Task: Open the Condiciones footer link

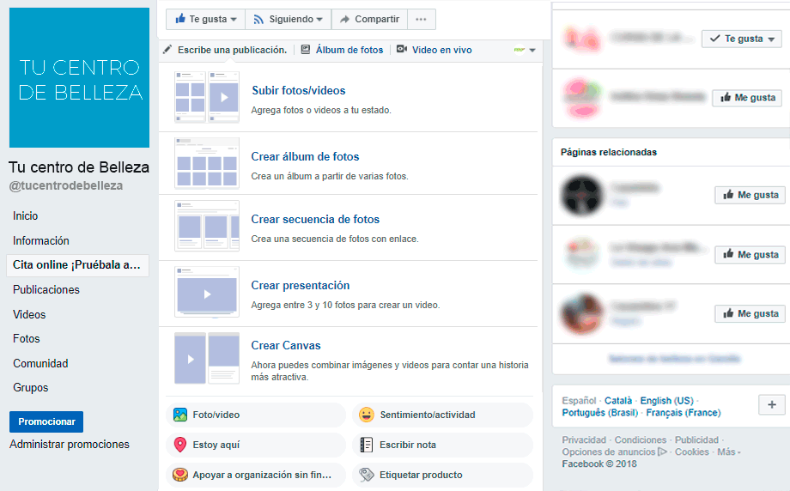Action: coord(641,440)
